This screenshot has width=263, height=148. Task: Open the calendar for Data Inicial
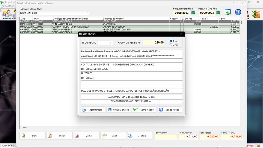(193, 13)
